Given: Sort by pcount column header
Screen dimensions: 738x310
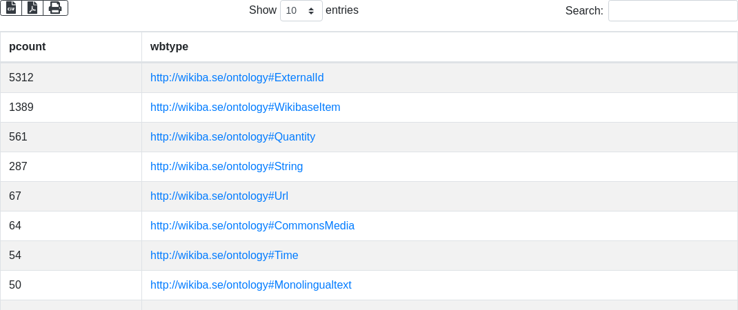Looking at the screenshot, I should pos(71,47).
